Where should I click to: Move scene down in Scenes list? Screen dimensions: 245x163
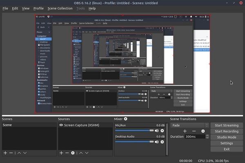click(25, 153)
